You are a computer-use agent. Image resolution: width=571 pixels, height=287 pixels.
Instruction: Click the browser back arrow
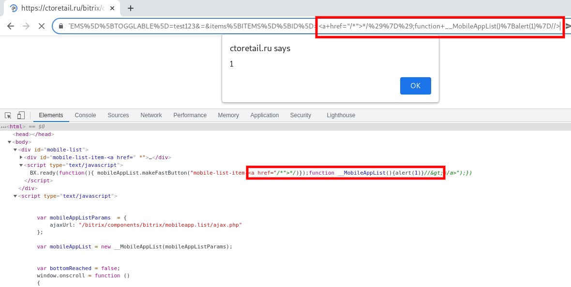click(x=11, y=26)
